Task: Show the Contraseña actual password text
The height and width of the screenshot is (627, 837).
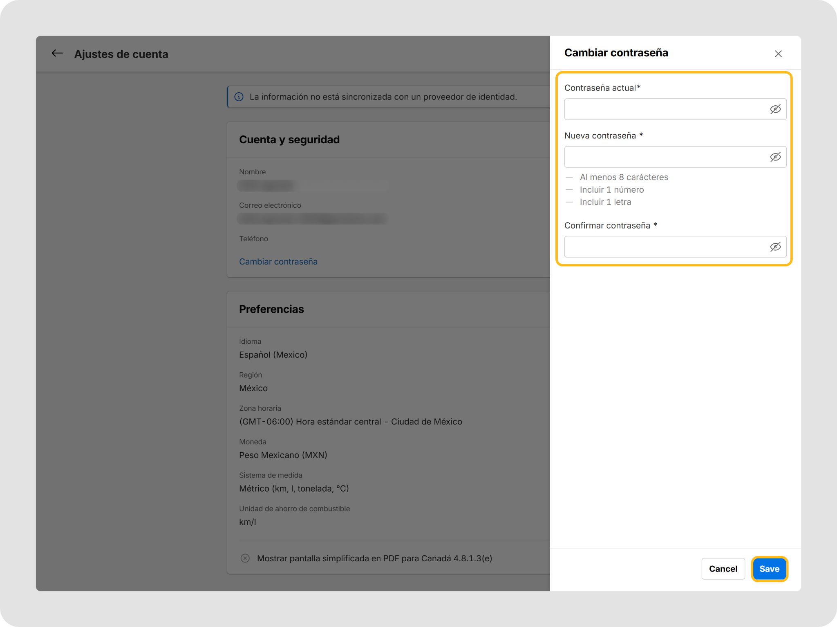Action: pos(775,109)
